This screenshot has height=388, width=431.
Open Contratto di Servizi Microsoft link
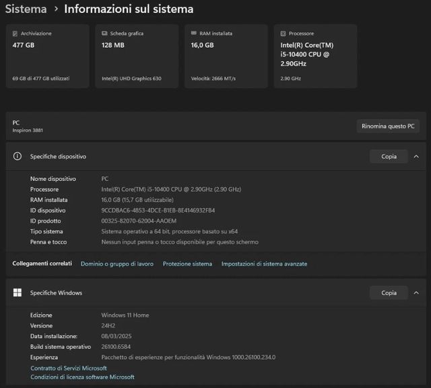[x=69, y=368]
